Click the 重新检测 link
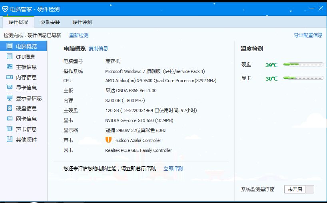This screenshot has height=203, width=327. (79, 35)
